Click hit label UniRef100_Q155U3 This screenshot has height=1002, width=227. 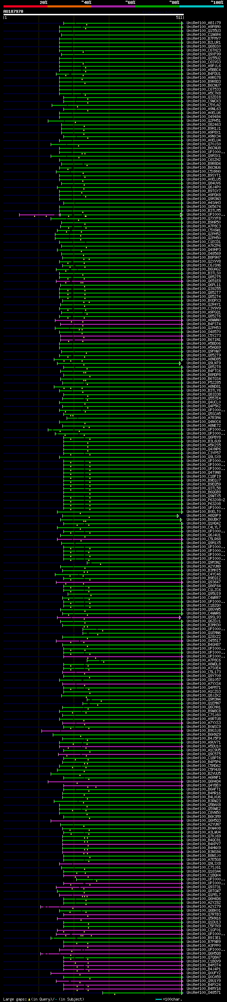[204, 31]
